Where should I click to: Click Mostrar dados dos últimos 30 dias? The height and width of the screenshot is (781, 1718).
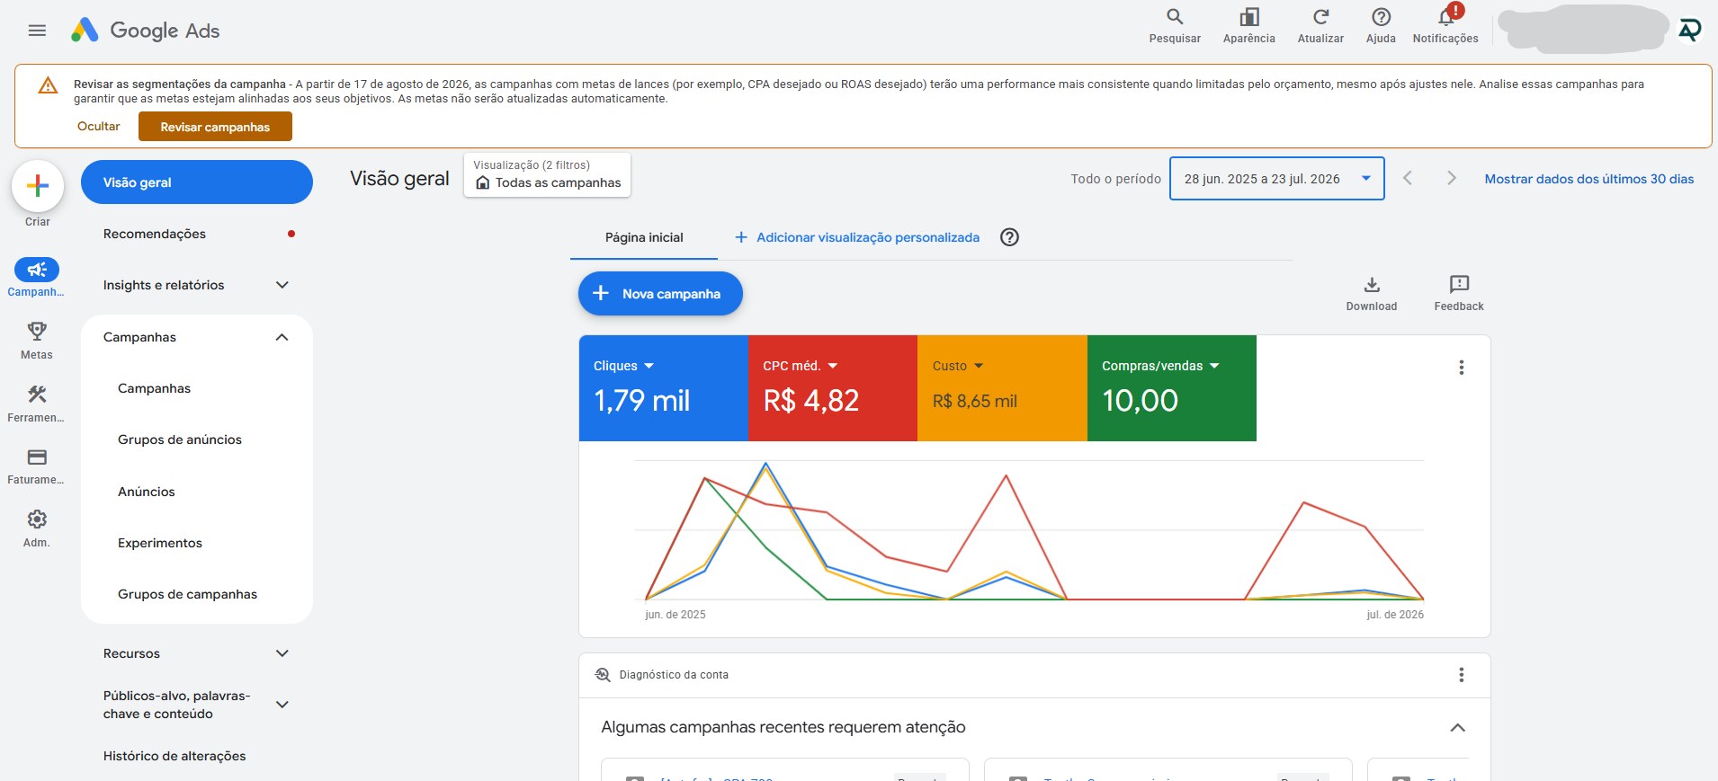click(1588, 179)
